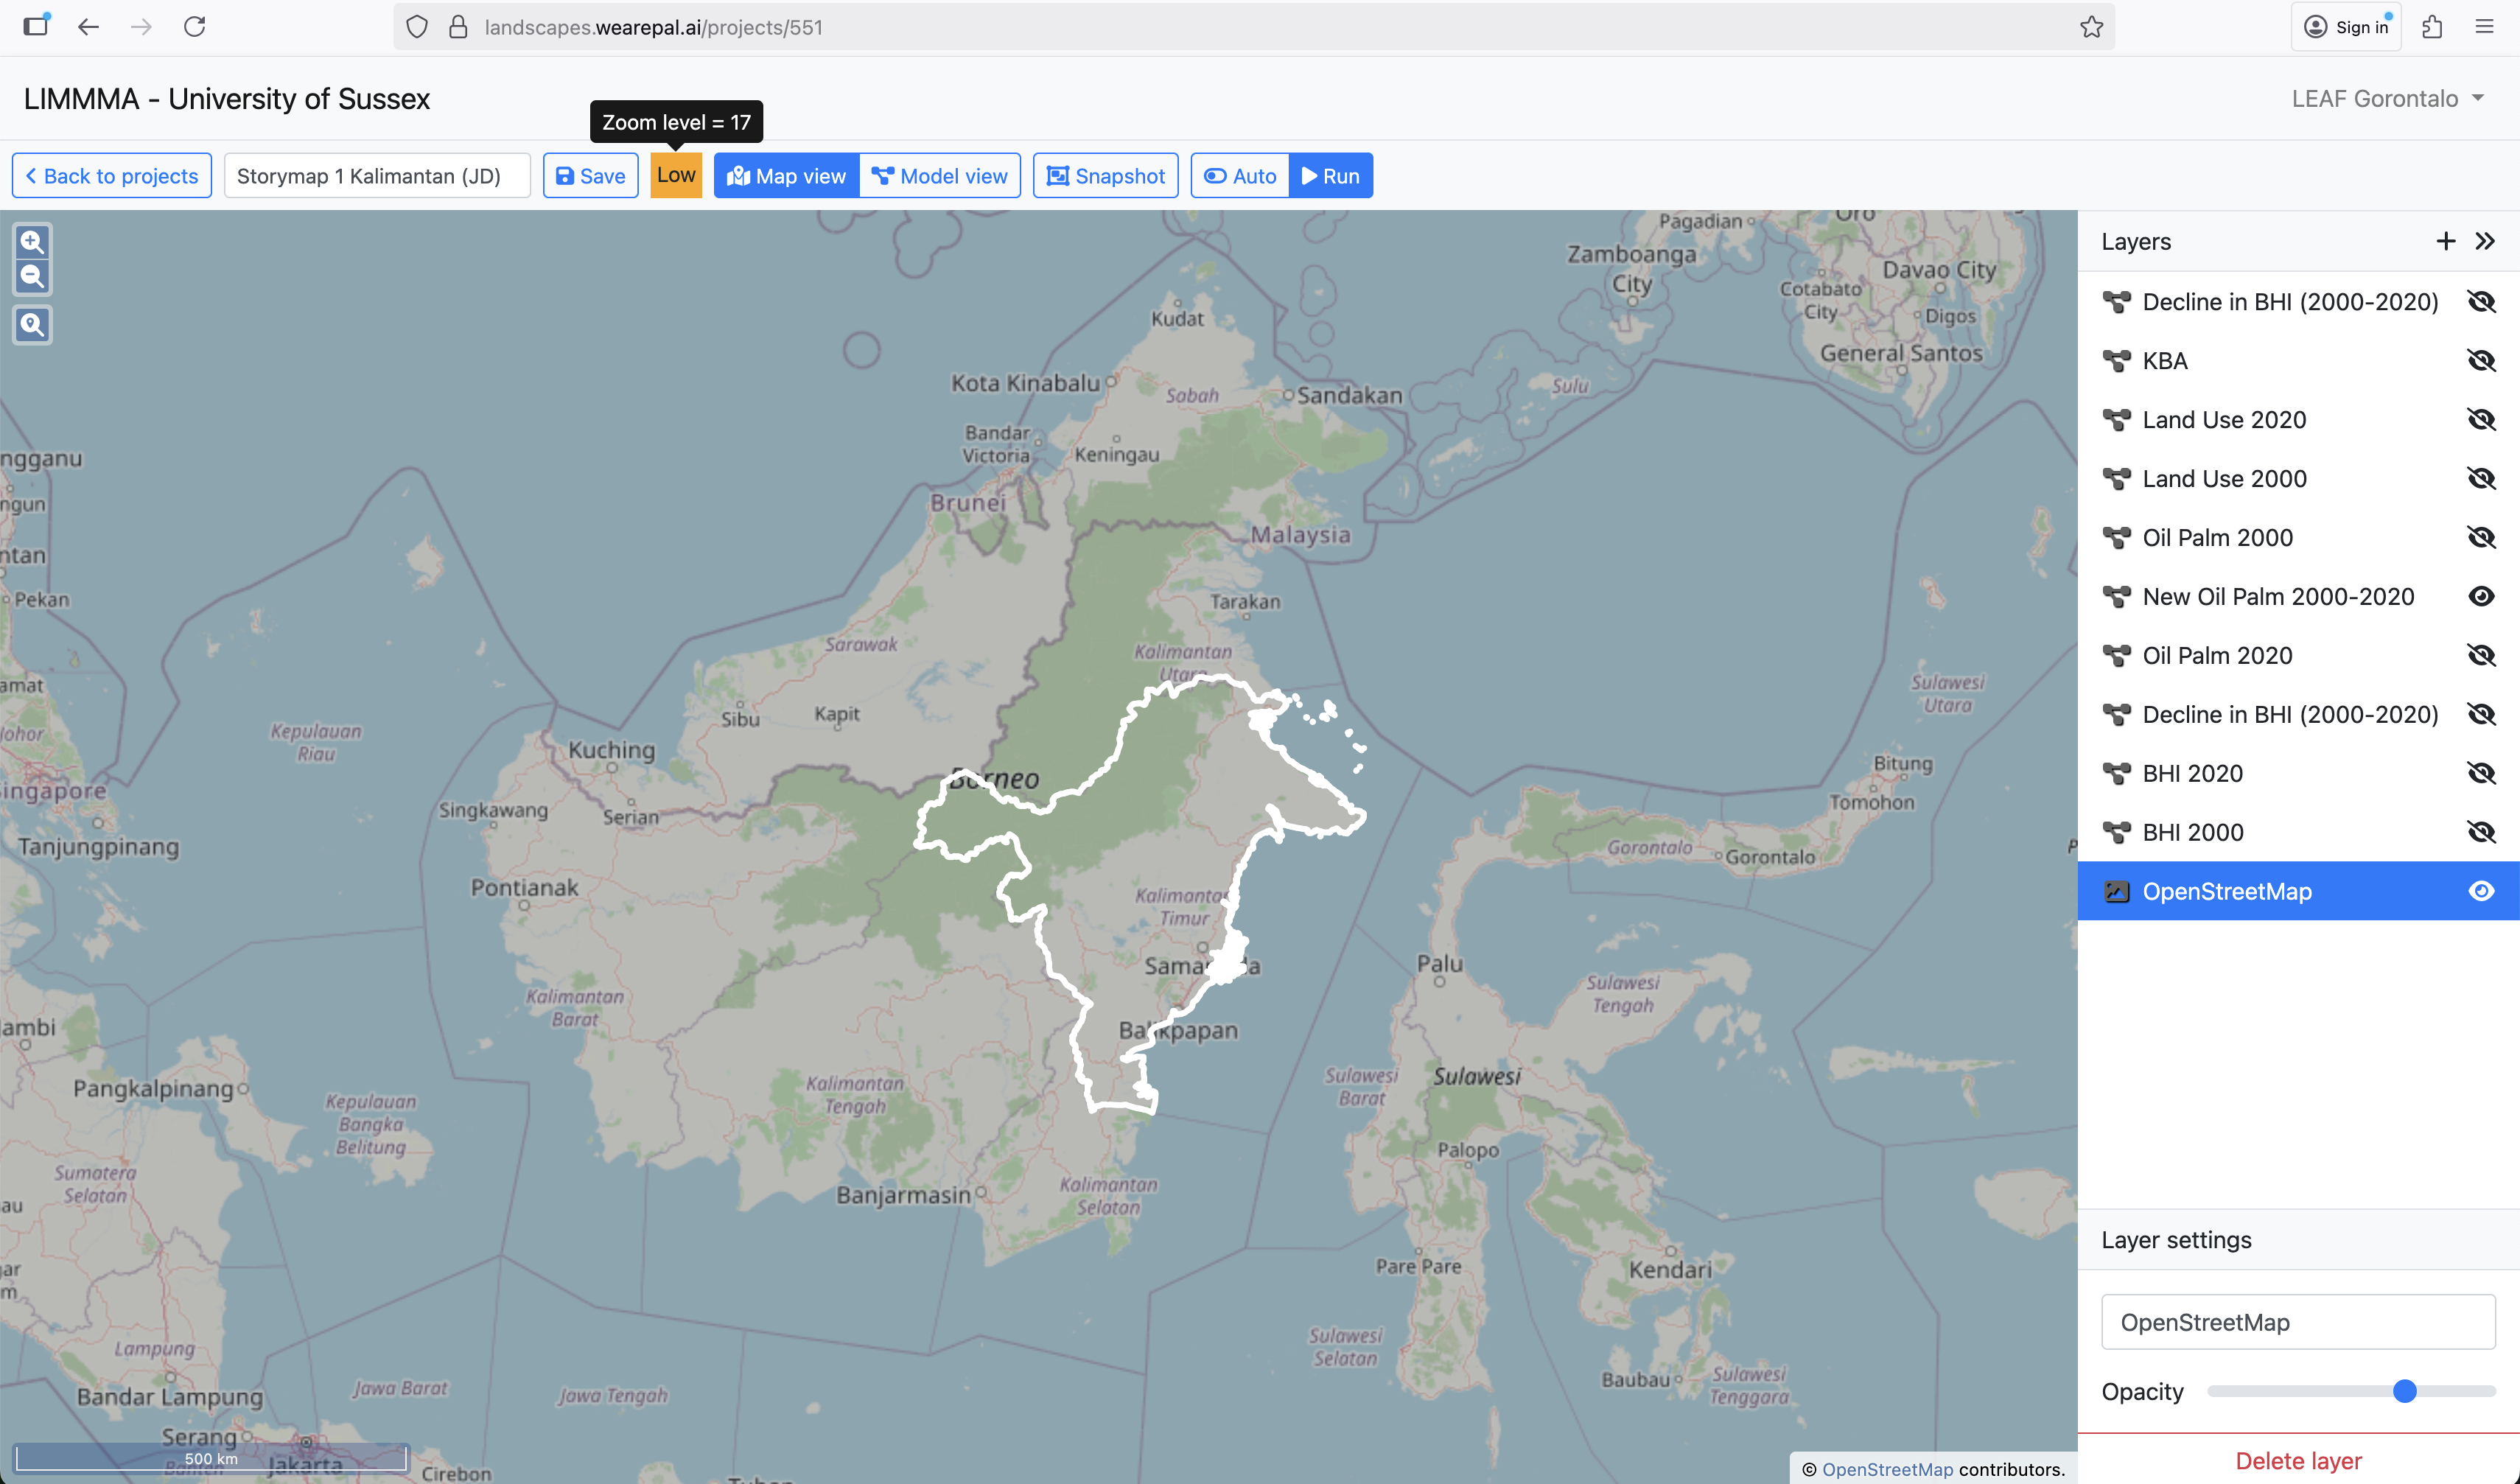
Task: Hide the New Oil Palm 2000-2020 layer
Action: (x=2481, y=597)
